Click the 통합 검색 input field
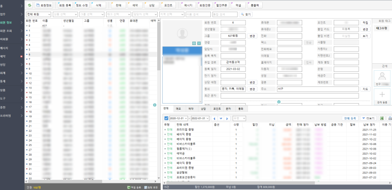Image resolution: width=392 pixels, height=190 pixels. [x=225, y=15]
